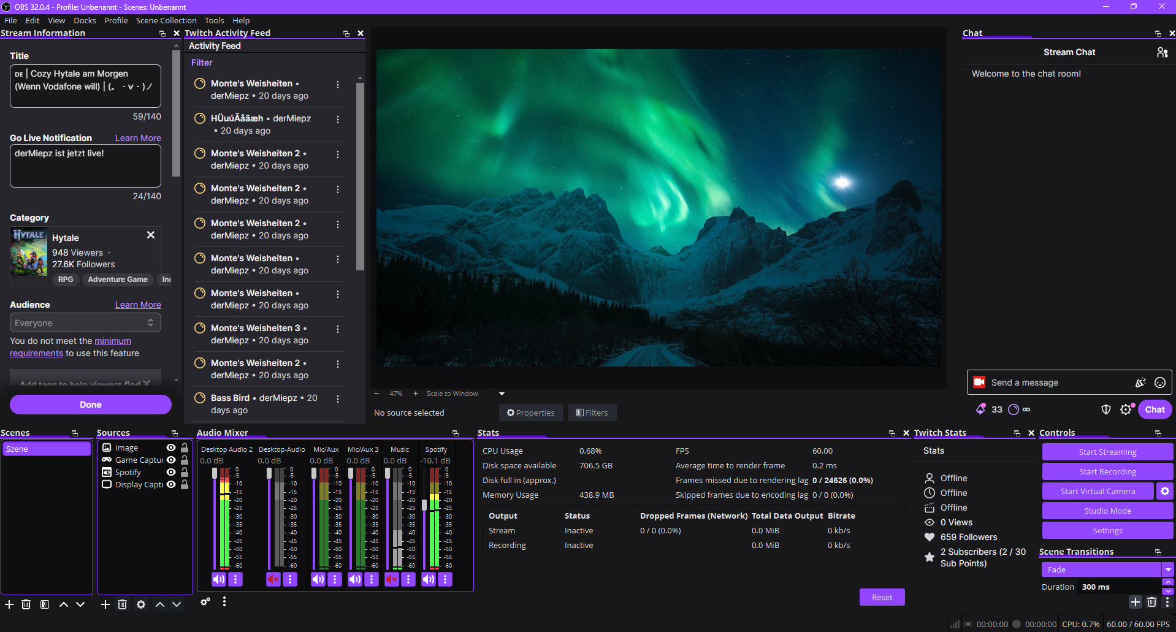Click Start Recording button
This screenshot has width=1176, height=632.
coord(1107,471)
